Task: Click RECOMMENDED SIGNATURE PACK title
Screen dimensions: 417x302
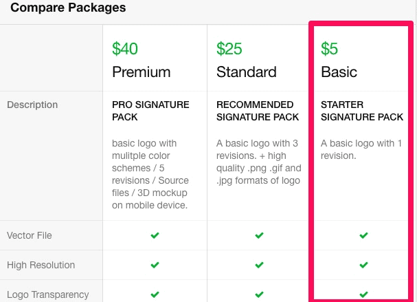Action: (x=258, y=111)
